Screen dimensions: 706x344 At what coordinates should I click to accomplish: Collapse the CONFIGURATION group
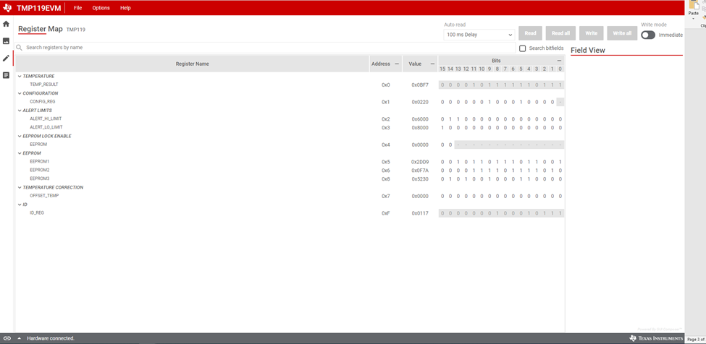(20, 93)
